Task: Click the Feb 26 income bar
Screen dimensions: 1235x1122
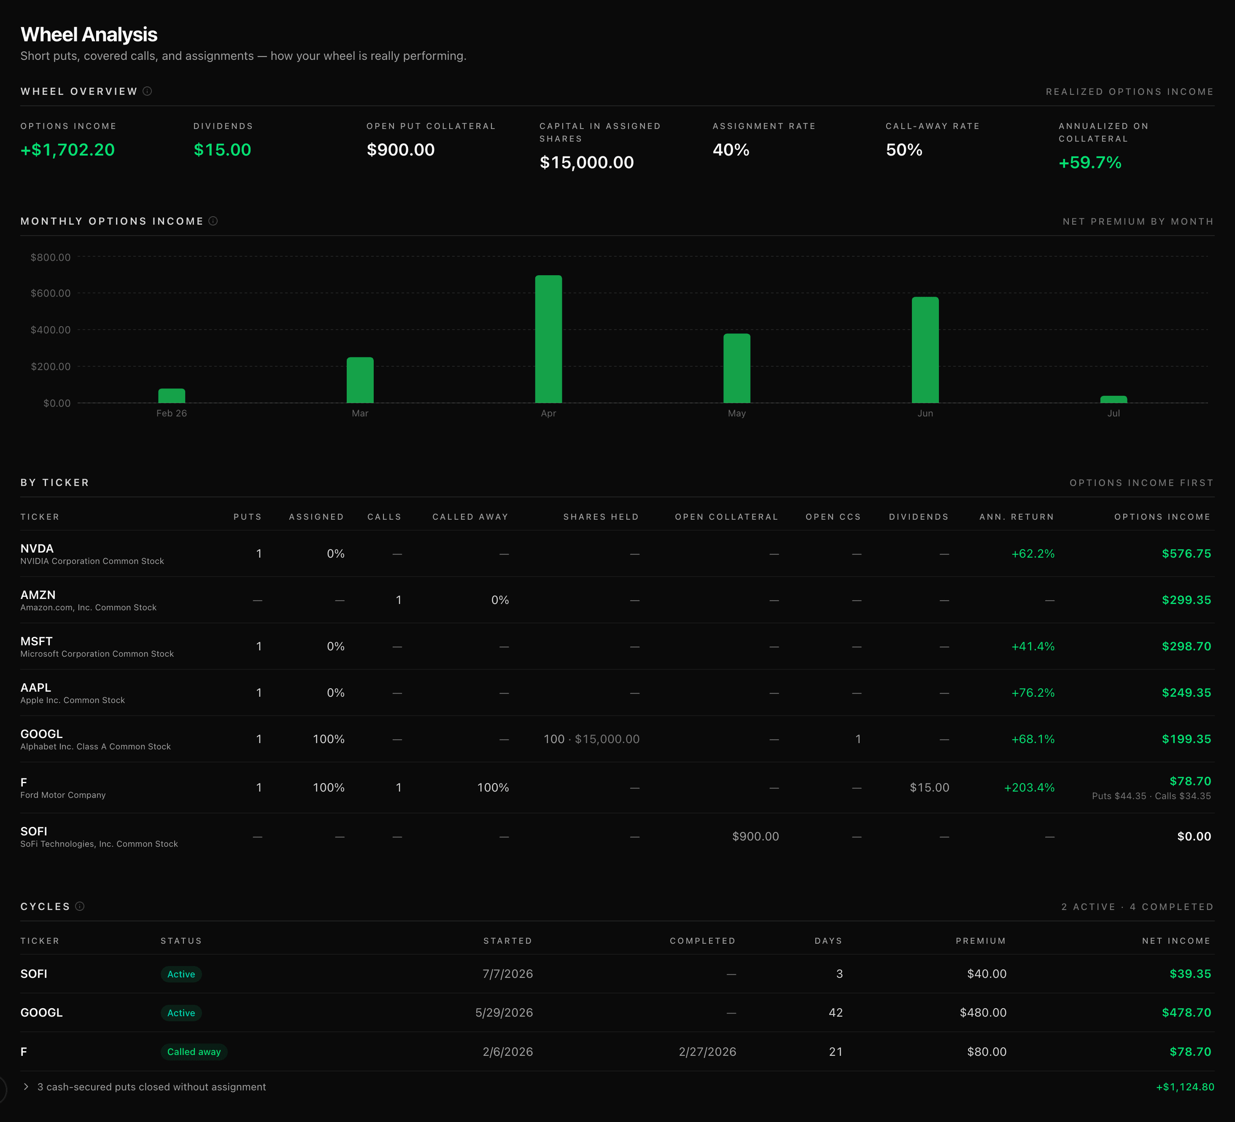Action: [x=172, y=395]
